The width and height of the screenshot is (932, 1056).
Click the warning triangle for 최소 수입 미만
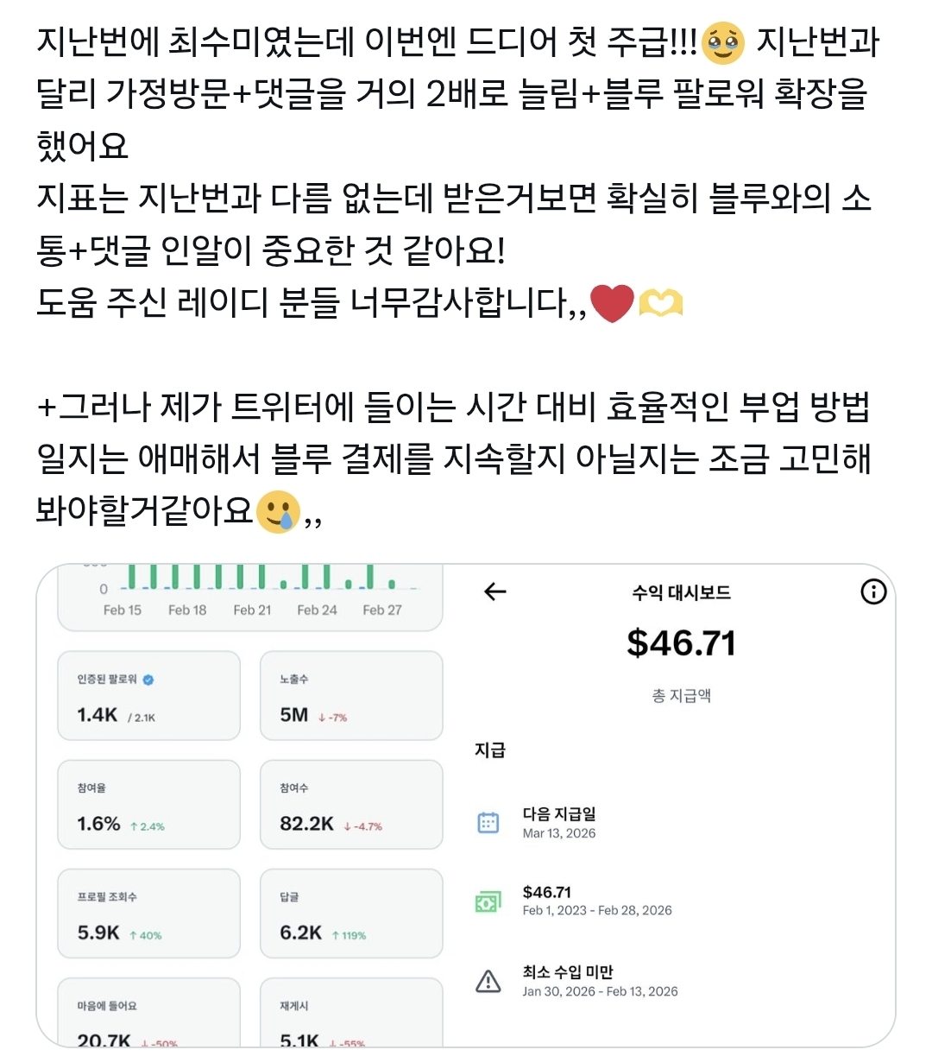pos(488,981)
